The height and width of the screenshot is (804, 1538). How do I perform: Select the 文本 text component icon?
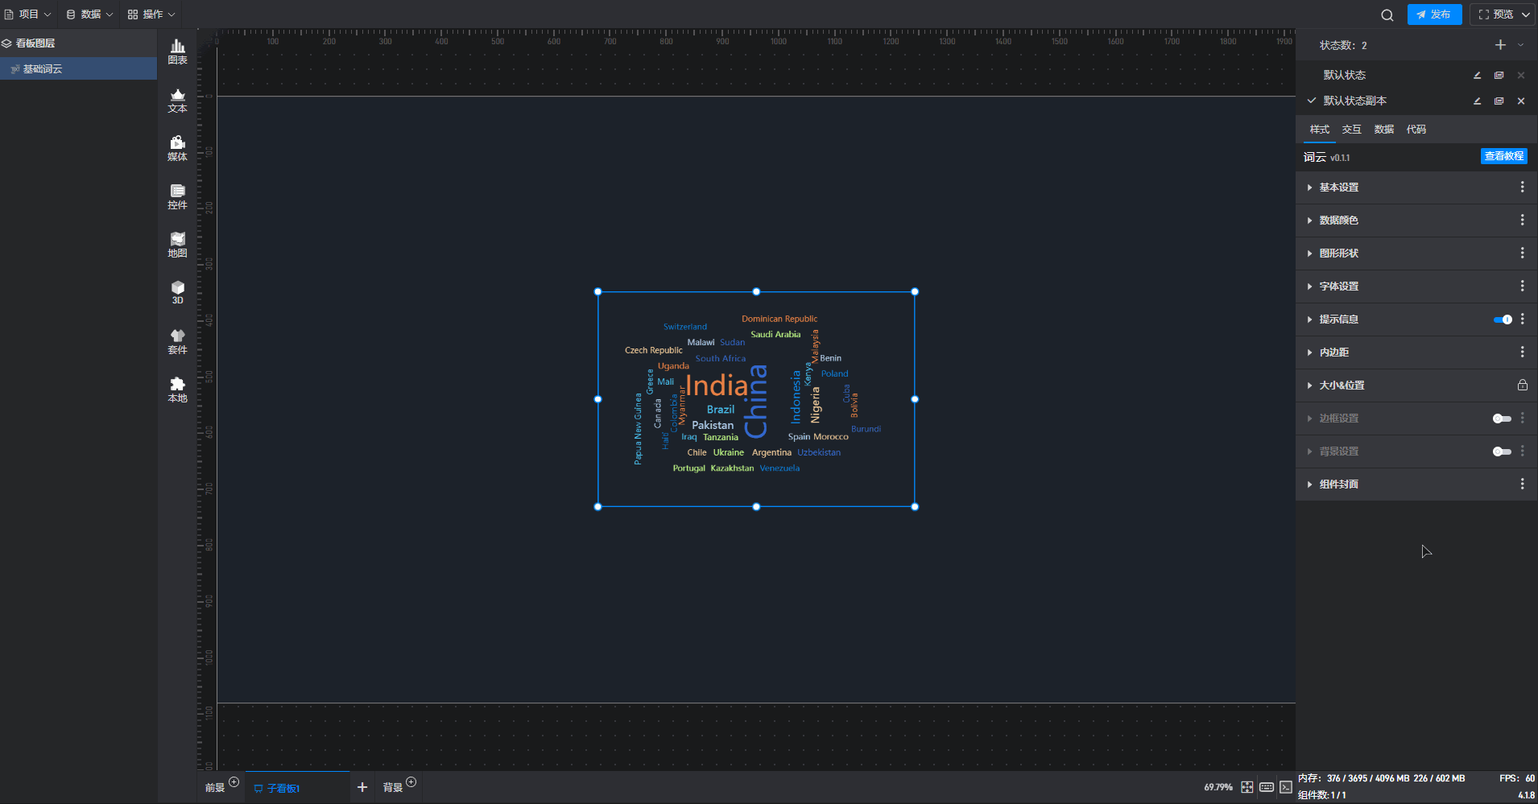(x=177, y=100)
